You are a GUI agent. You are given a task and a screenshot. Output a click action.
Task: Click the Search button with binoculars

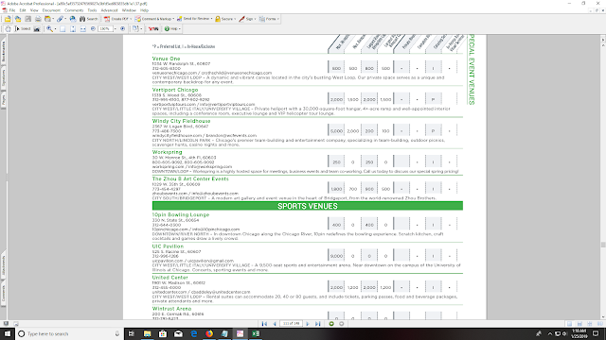(88, 19)
